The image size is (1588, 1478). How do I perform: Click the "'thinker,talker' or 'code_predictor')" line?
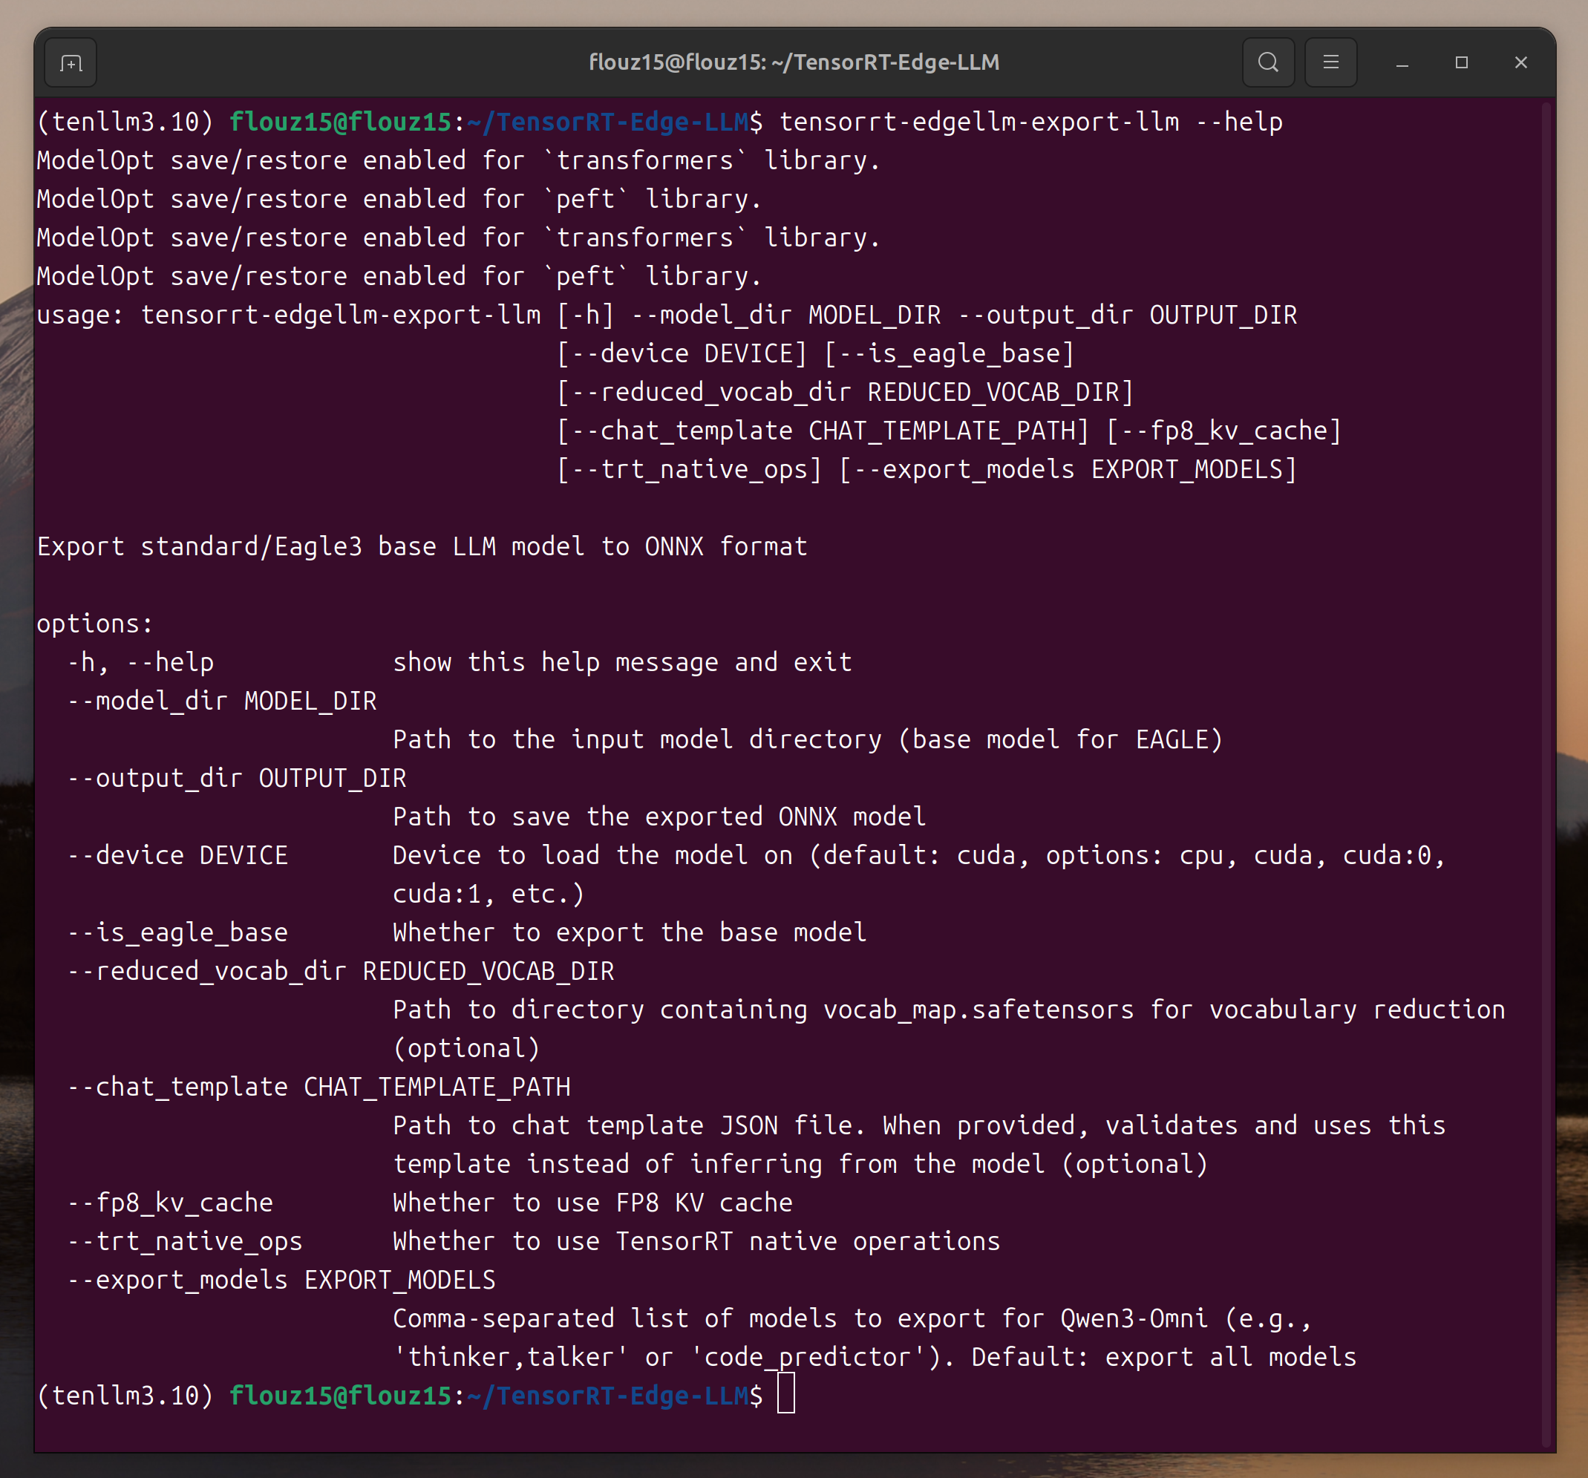pyautogui.click(x=875, y=1357)
